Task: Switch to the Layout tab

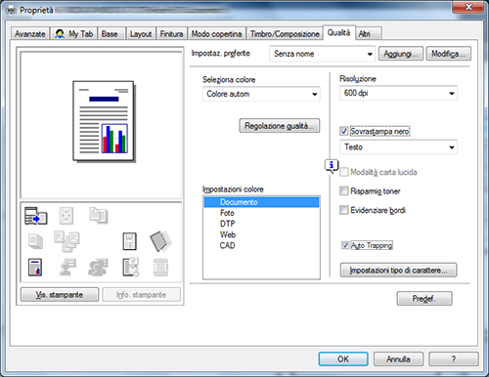Action: tap(141, 34)
